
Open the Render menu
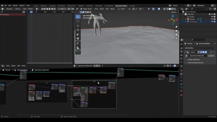(x=15, y=5)
